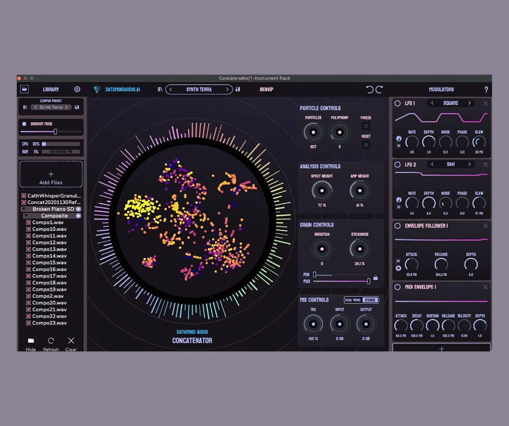Click the redo arrow icon
509x426 pixels.
tap(379, 90)
